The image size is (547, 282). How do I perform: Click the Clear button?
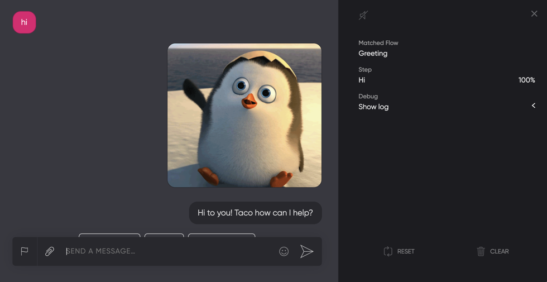pos(492,251)
